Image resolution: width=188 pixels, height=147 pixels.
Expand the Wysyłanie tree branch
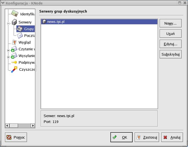8,57
